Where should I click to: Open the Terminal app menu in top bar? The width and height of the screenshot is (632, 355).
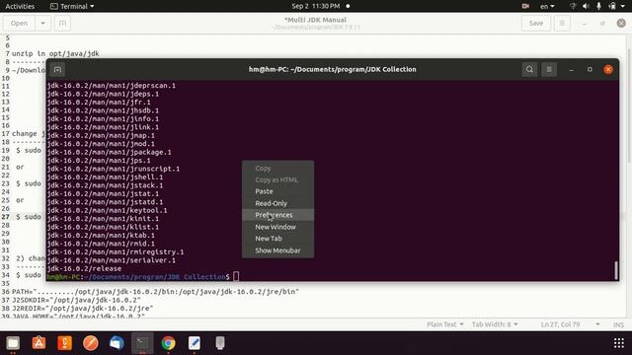click(x=72, y=6)
